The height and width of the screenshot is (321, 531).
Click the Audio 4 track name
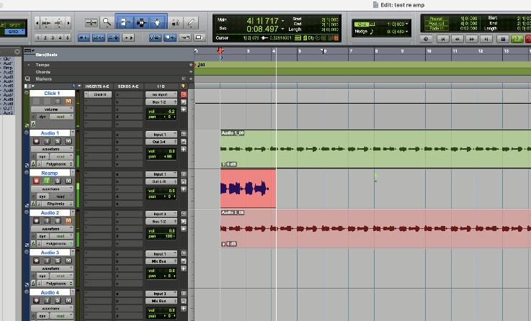coord(50,292)
